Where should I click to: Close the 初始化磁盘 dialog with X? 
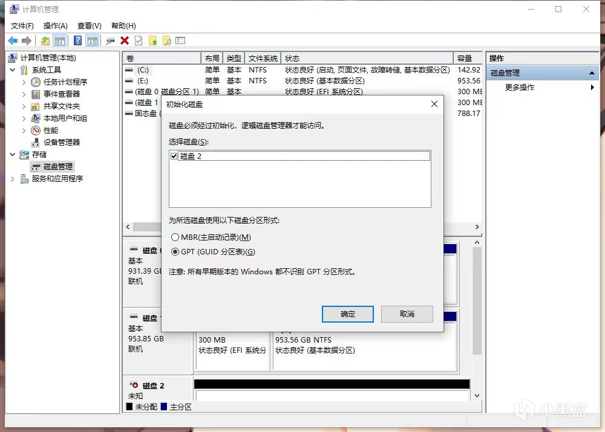[x=434, y=104]
